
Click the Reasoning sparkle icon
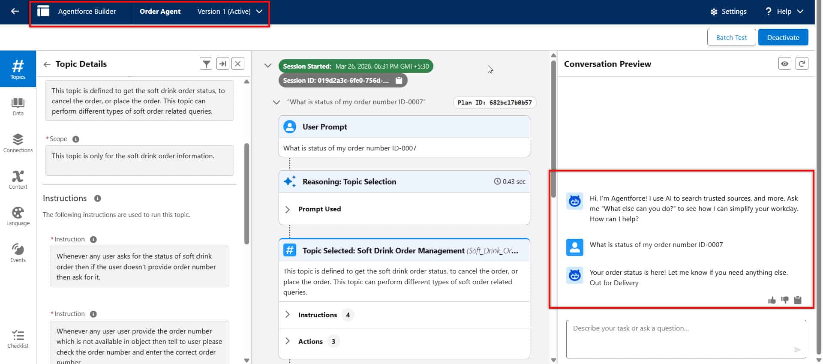click(x=290, y=181)
